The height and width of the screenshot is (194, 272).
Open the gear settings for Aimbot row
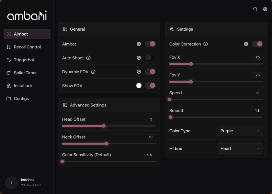pos(139,44)
